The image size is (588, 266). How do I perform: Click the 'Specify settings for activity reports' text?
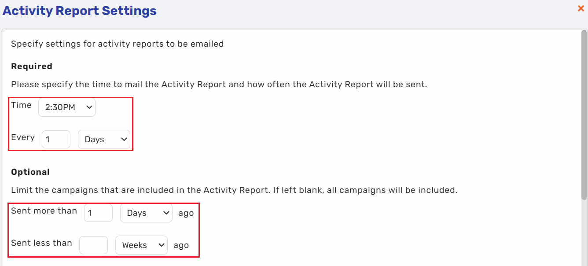[118, 44]
